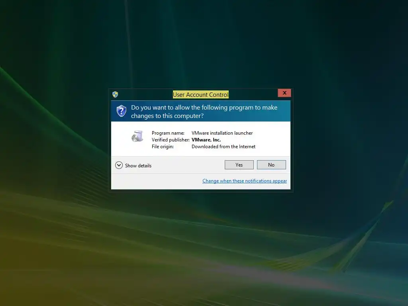Click the Program name label
The height and width of the screenshot is (306, 408).
point(168,133)
